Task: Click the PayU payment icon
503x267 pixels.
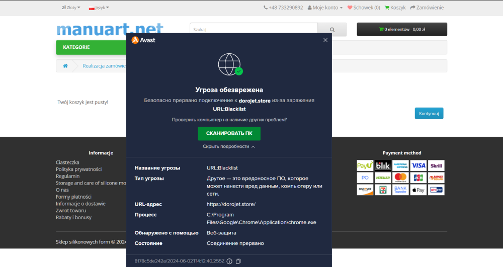Action: pyautogui.click(x=365, y=166)
